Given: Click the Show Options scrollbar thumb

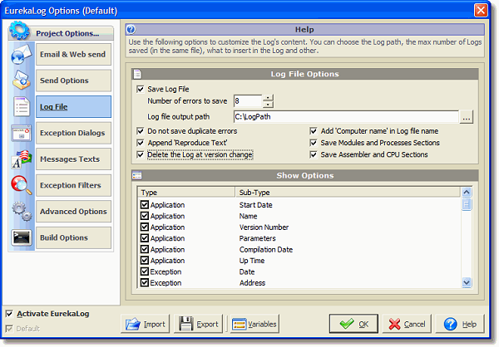Looking at the screenshot, I should point(467,203).
